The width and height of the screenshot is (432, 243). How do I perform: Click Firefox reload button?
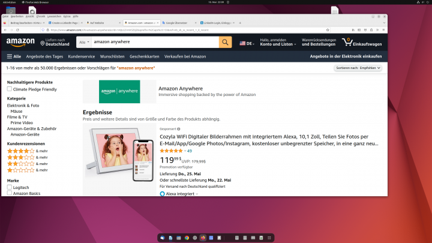click(17, 30)
